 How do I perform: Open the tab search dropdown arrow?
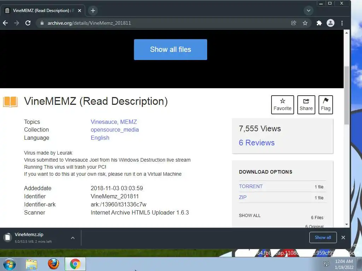tap(308, 11)
